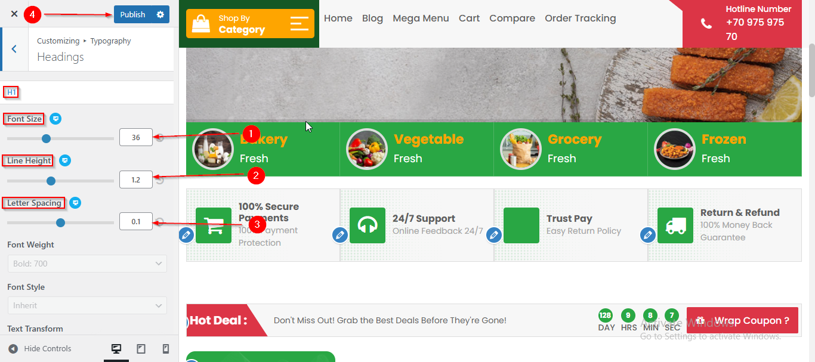Click the Font Size slider handle

pos(46,138)
